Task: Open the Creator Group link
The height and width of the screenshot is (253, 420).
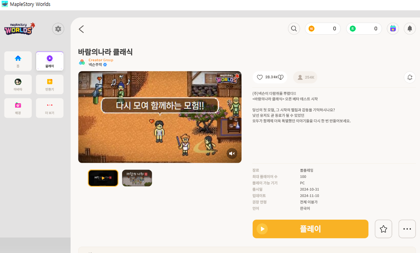Action: [x=101, y=60]
